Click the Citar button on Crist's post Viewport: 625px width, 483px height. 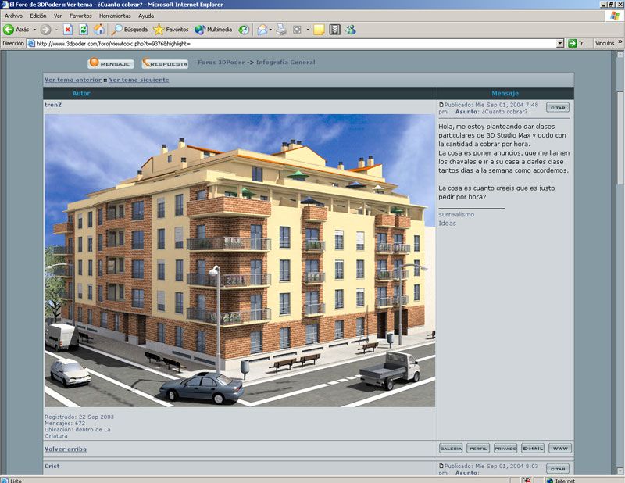(x=558, y=469)
